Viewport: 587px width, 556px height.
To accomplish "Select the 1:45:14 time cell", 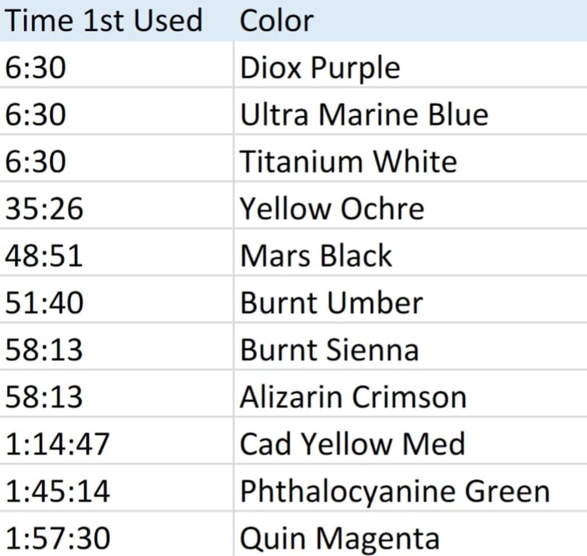I will tap(57, 491).
